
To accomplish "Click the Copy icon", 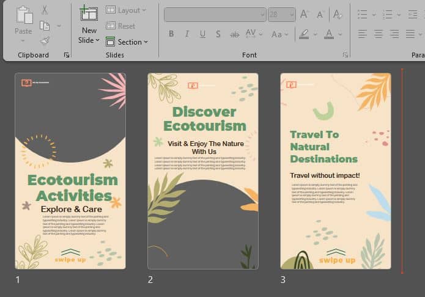I will pos(45,26).
